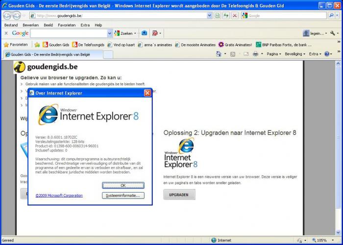Open the Google toolbar wrench settings icon
The height and width of the screenshot is (245, 343).
coord(333,33)
